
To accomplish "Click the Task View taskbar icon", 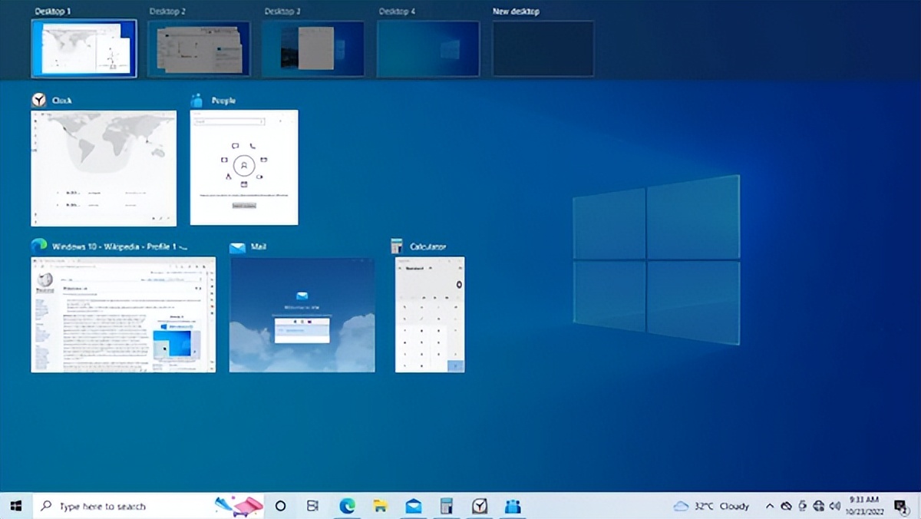I will pyautogui.click(x=311, y=506).
